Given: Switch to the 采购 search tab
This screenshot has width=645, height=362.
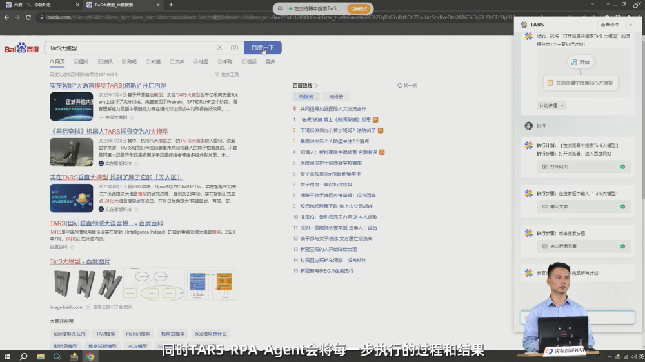Looking at the screenshot, I should (x=225, y=62).
